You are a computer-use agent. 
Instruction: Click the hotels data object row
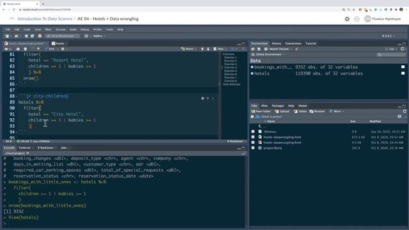click(328, 73)
